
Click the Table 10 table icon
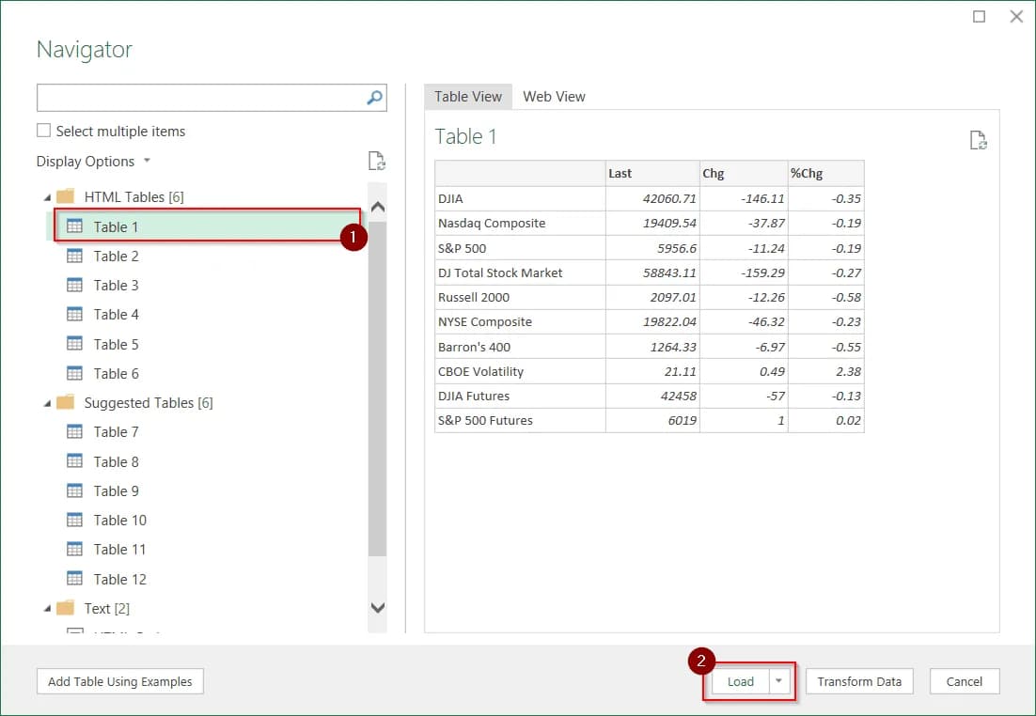pos(74,520)
